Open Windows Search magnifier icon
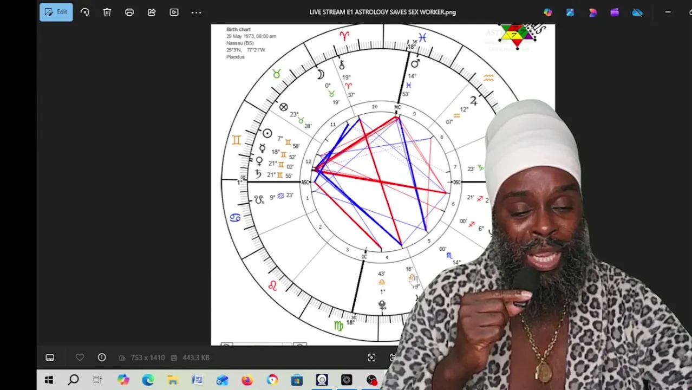Image resolution: width=692 pixels, height=390 pixels. pyautogui.click(x=73, y=380)
